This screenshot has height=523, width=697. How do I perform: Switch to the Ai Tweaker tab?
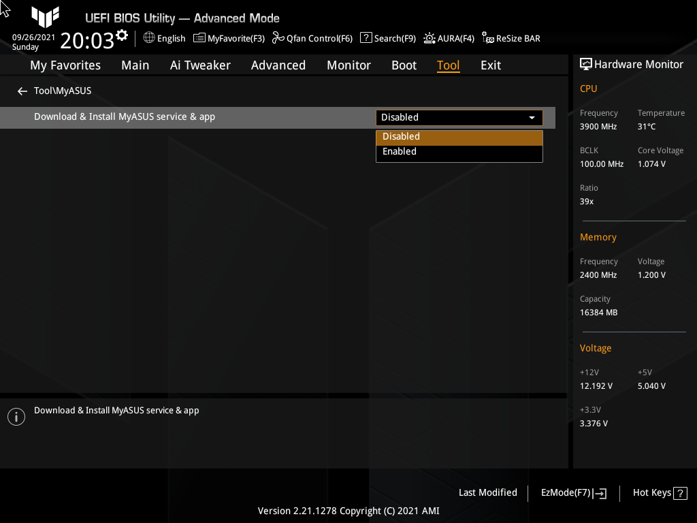200,65
